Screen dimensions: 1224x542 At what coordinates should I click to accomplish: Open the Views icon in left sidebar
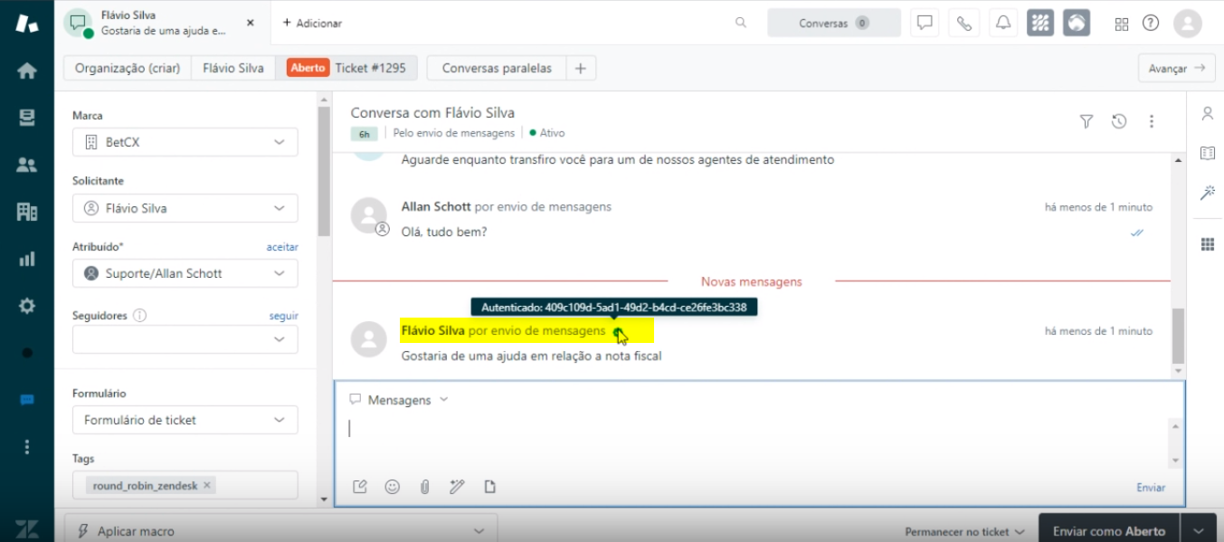click(26, 118)
